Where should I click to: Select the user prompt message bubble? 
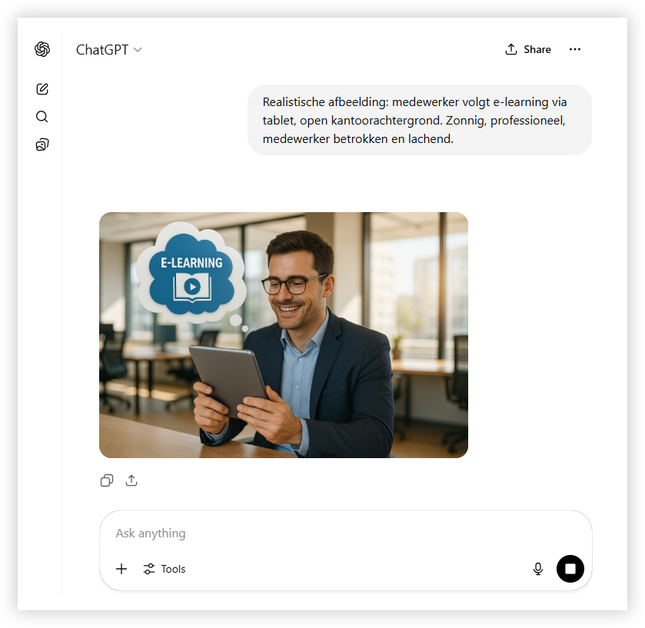[420, 120]
